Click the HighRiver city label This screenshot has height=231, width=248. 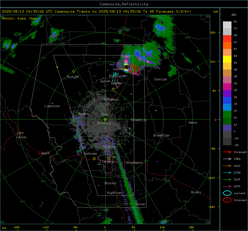click(114, 193)
